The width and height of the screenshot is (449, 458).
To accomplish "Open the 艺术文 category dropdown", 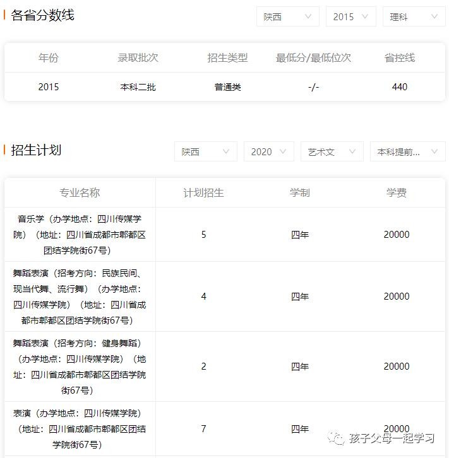I will click(332, 151).
